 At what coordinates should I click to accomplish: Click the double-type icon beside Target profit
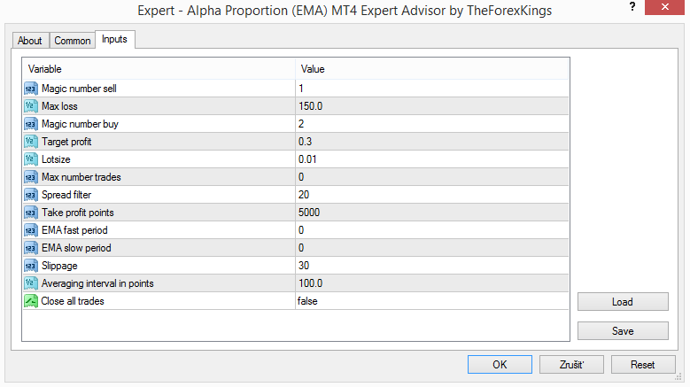click(30, 142)
